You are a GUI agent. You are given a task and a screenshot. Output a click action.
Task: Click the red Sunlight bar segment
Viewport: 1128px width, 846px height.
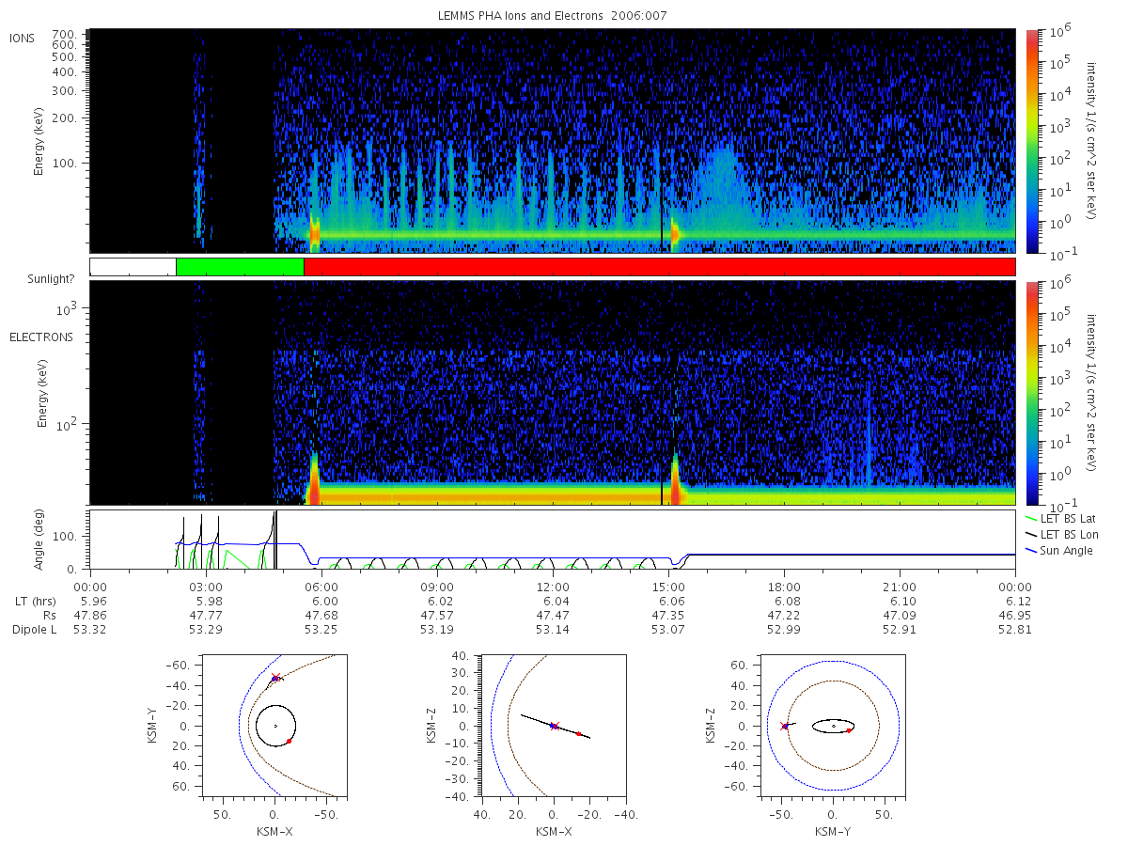660,267
